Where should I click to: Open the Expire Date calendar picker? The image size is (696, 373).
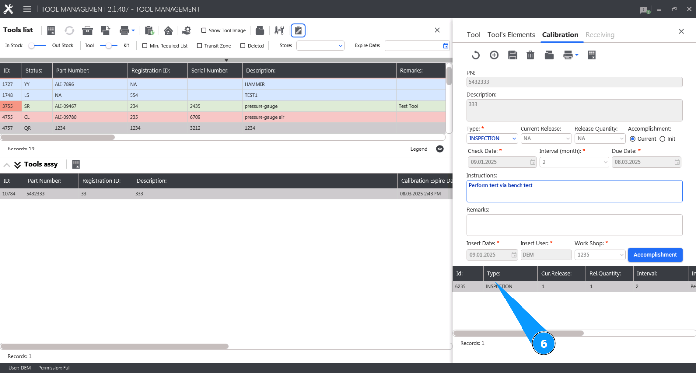click(445, 46)
